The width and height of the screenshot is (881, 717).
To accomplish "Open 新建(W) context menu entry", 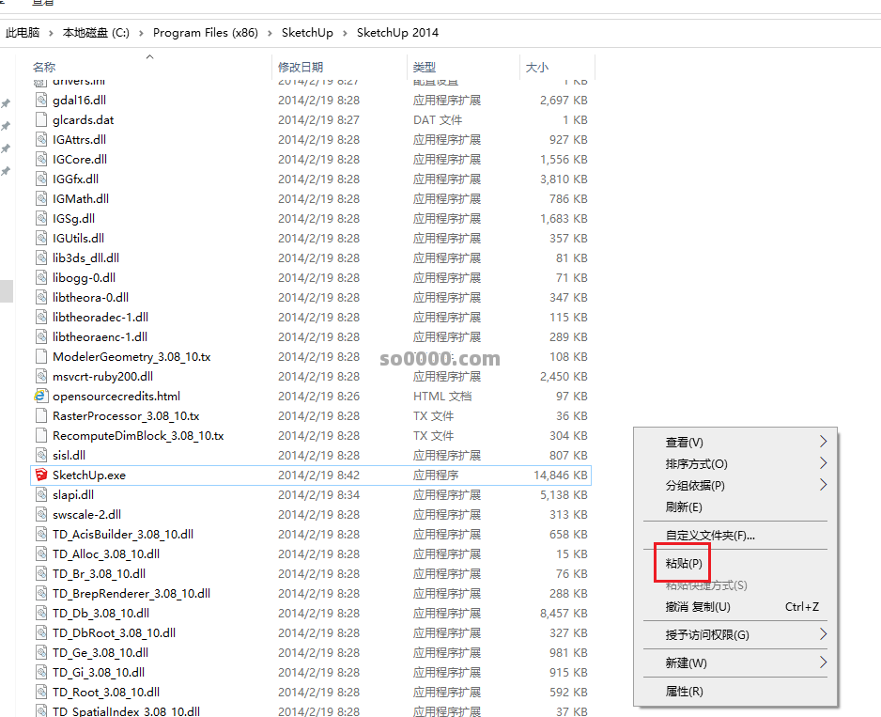I will tap(686, 663).
